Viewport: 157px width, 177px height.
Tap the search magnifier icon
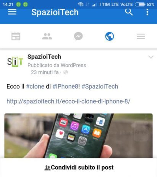click(129, 12)
